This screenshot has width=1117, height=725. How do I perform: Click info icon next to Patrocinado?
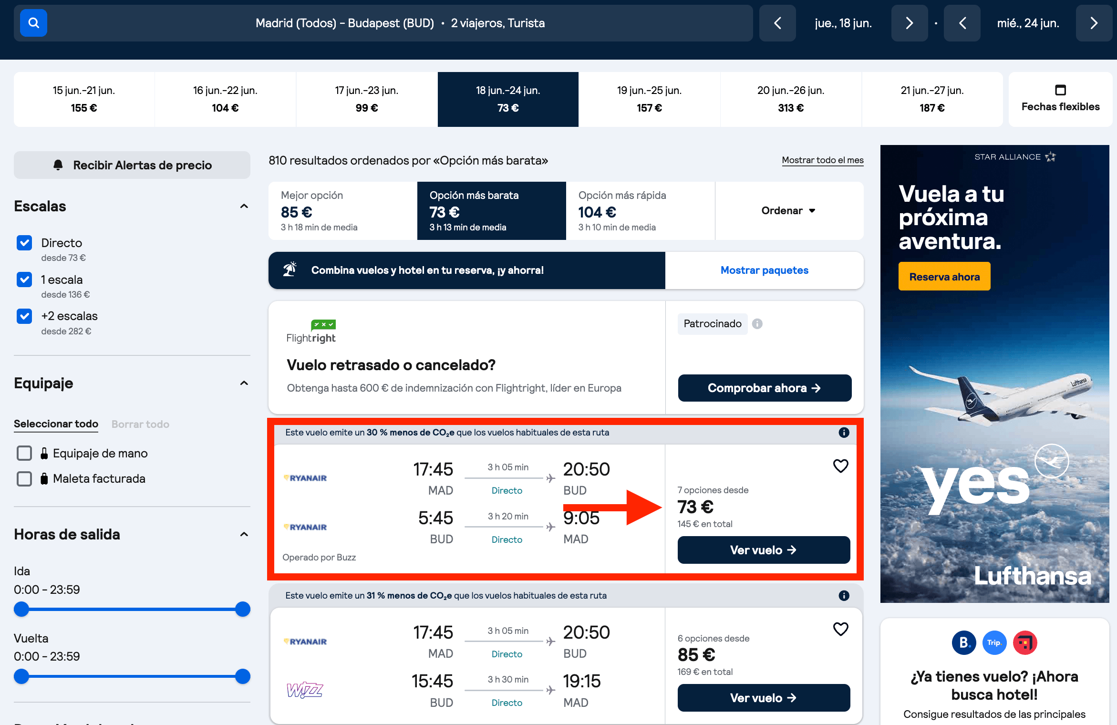tap(757, 324)
